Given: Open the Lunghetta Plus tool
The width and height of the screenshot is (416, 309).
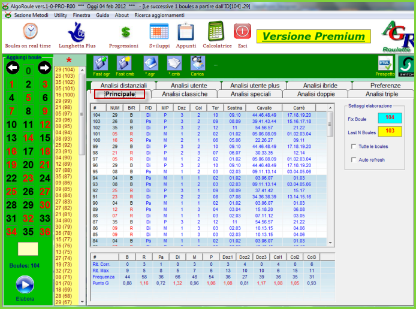Looking at the screenshot, I should [x=76, y=32].
